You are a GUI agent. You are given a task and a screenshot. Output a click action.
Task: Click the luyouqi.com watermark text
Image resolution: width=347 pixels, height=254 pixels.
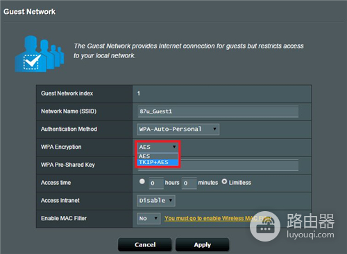click(x=310, y=235)
